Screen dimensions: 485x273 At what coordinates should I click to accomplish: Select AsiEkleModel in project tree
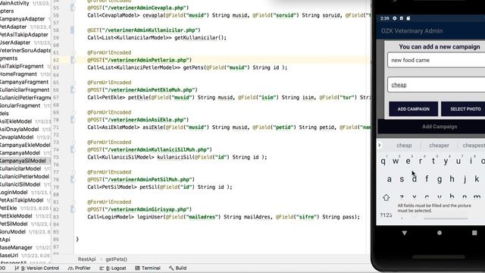tap(16, 121)
